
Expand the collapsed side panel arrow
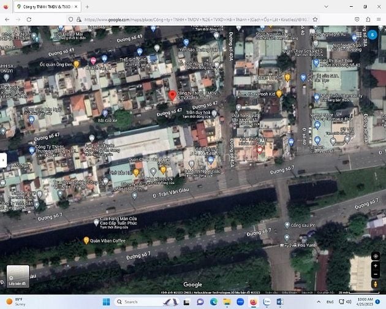(x=3, y=160)
